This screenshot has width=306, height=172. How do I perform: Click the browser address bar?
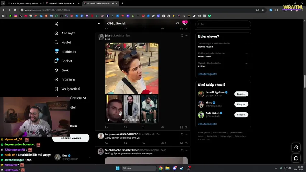pos(137,10)
